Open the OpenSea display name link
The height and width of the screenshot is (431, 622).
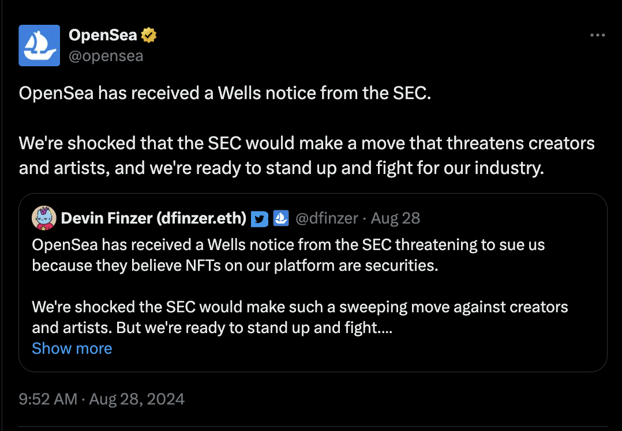click(x=103, y=35)
